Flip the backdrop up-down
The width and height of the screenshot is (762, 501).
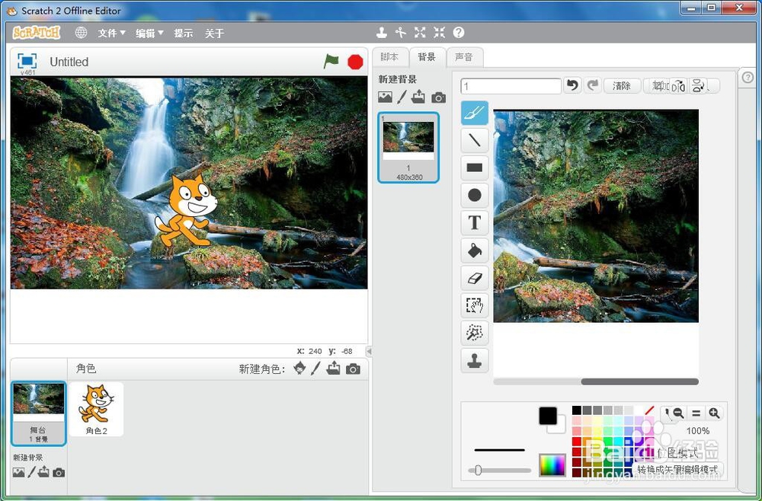click(698, 86)
